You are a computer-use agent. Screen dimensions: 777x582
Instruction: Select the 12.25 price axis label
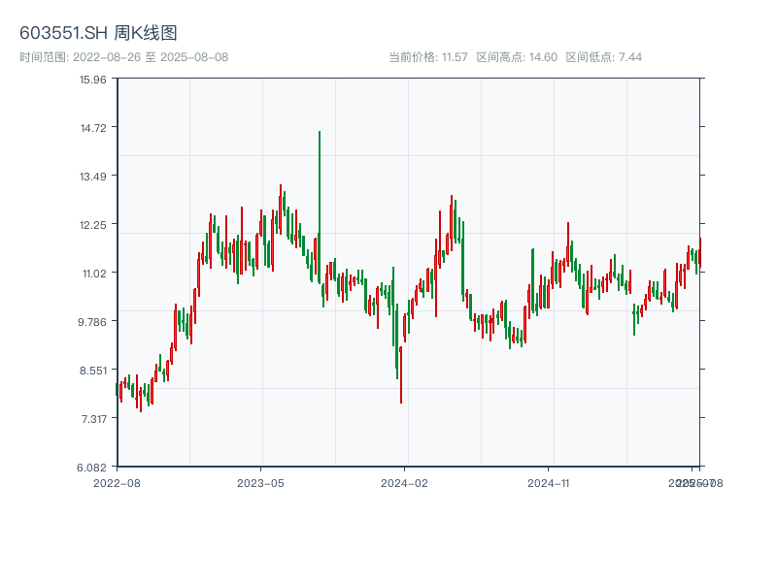click(92, 225)
